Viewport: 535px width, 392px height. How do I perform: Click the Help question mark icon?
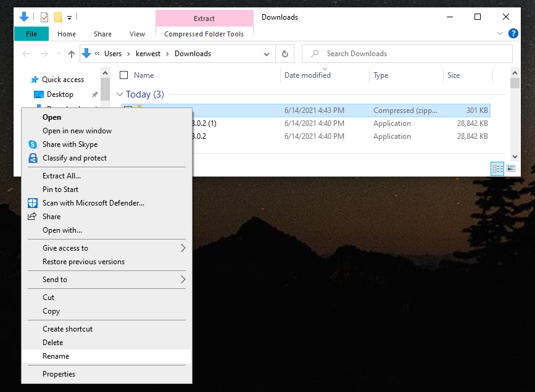(x=513, y=34)
